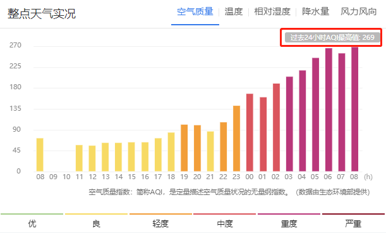Click the purple bar for hour 07
The width and height of the screenshot is (386, 233).
coord(342,112)
